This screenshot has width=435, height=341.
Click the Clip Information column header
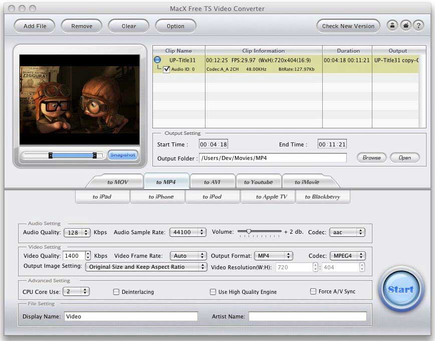264,51
